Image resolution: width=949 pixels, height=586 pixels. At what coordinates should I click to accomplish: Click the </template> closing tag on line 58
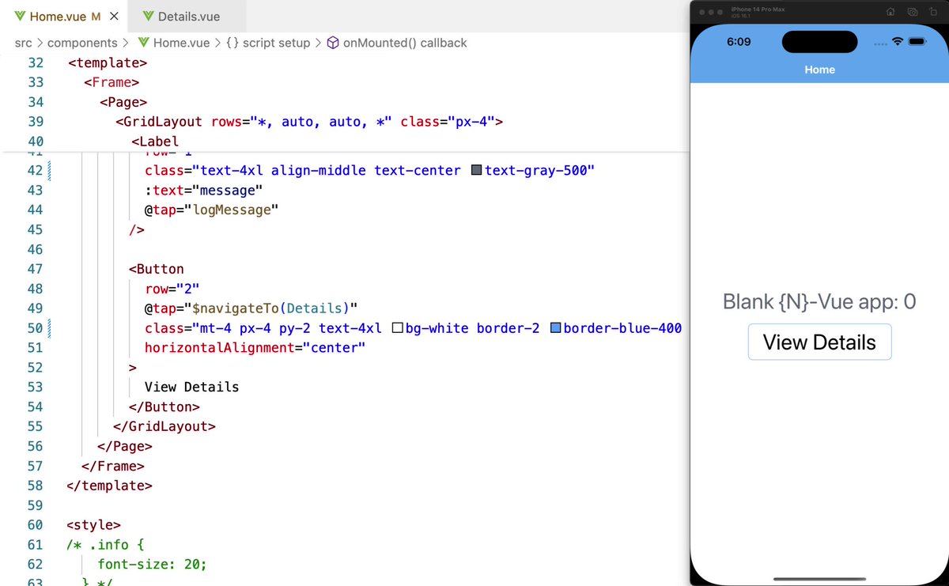pos(110,486)
